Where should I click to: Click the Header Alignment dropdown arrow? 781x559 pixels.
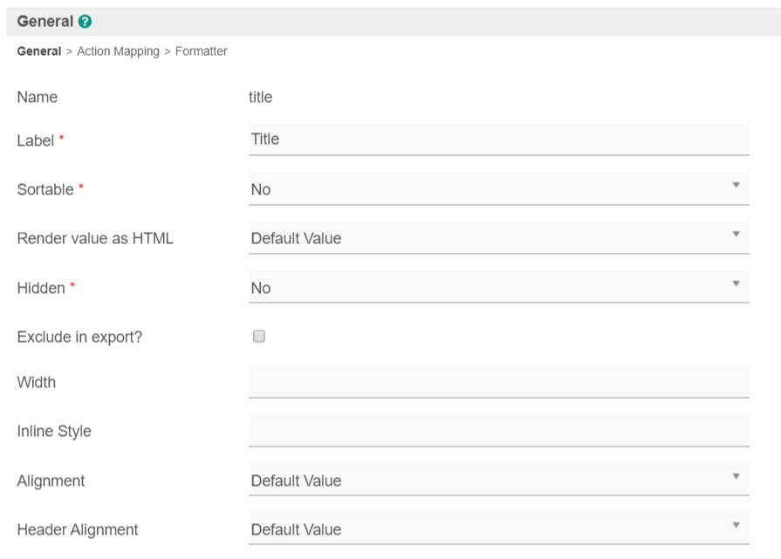coord(736,525)
